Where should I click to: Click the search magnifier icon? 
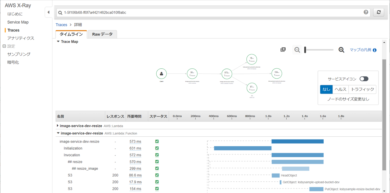(60, 13)
